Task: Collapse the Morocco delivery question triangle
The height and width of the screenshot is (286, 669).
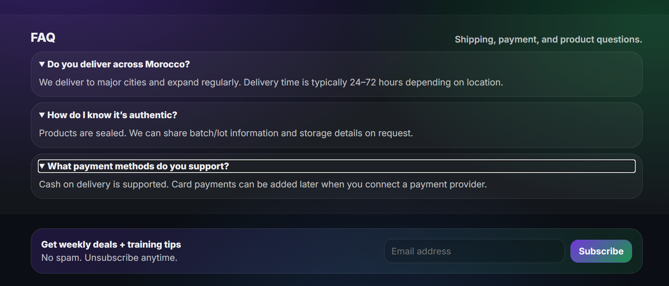Action: pyautogui.click(x=42, y=64)
